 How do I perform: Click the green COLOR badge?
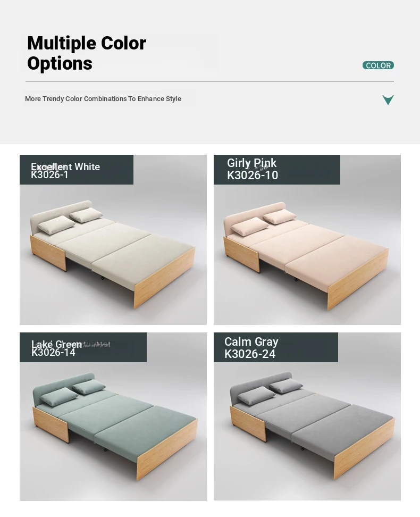[378, 65]
